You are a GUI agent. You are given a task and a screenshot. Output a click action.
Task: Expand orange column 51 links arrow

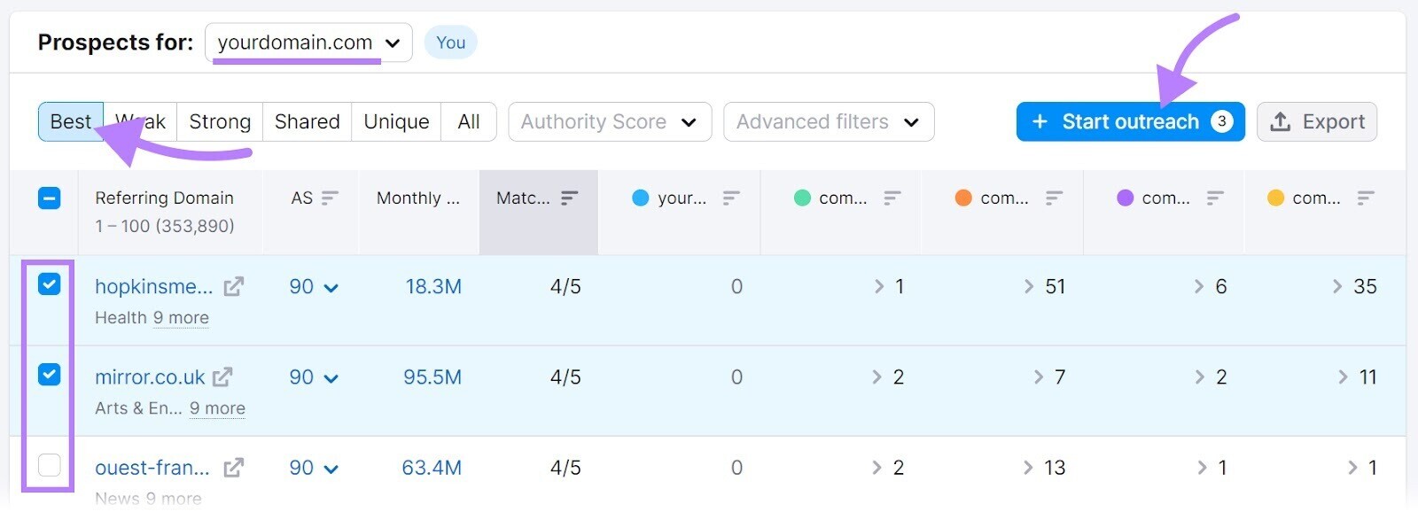tap(1029, 287)
